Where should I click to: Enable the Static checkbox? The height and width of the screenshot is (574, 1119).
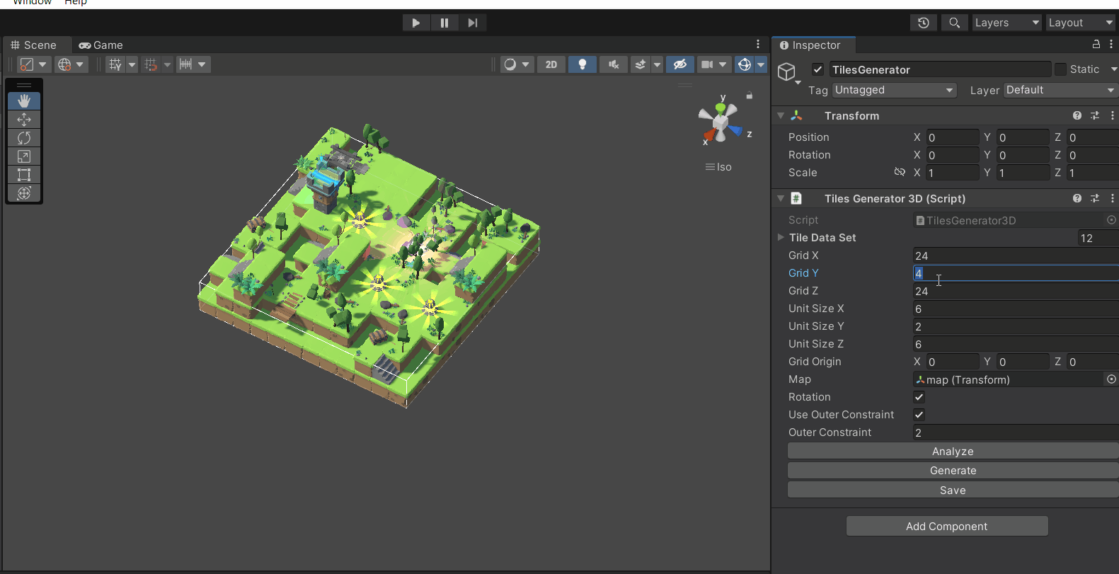1060,69
